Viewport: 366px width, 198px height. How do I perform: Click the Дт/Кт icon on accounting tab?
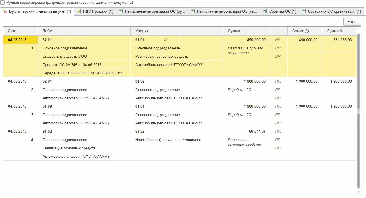pyautogui.click(x=5, y=11)
